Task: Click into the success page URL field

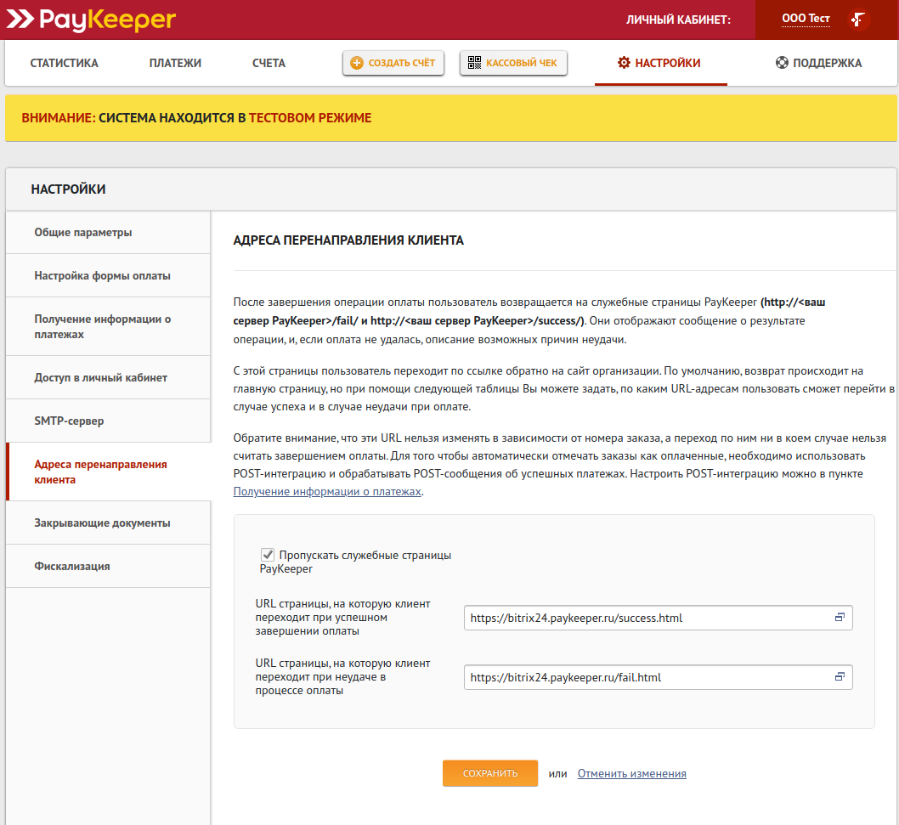Action: click(646, 618)
